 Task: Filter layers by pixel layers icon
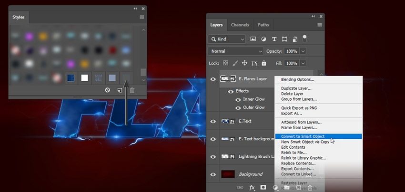pos(253,39)
